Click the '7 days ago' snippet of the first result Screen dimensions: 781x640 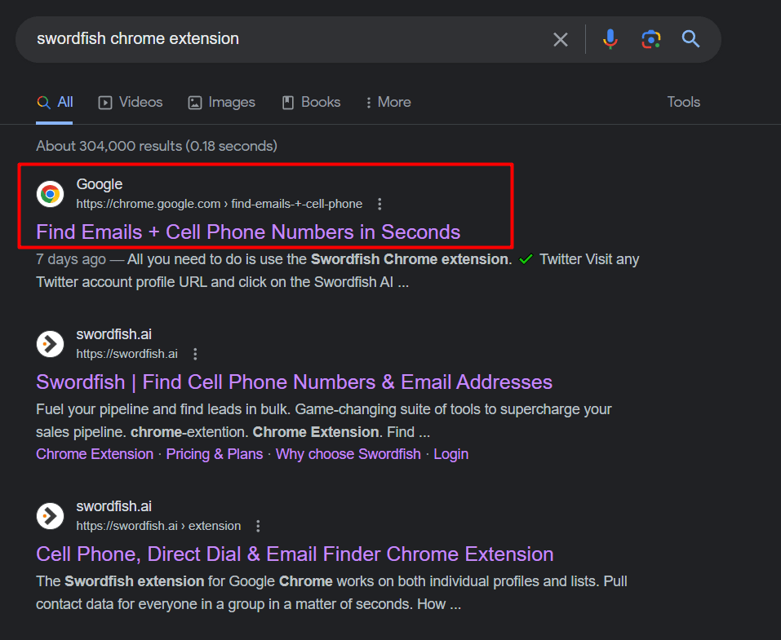click(338, 271)
